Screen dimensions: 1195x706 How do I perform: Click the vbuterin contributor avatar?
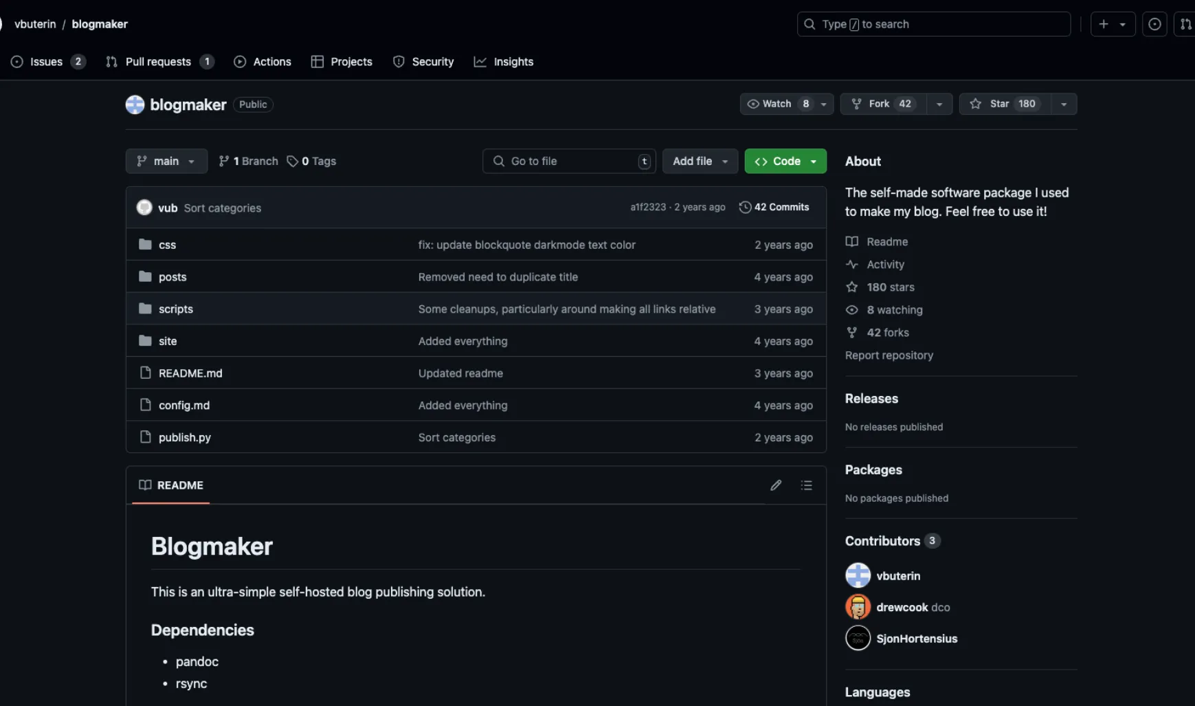(858, 575)
